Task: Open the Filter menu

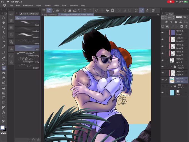Action: (x=64, y=6)
